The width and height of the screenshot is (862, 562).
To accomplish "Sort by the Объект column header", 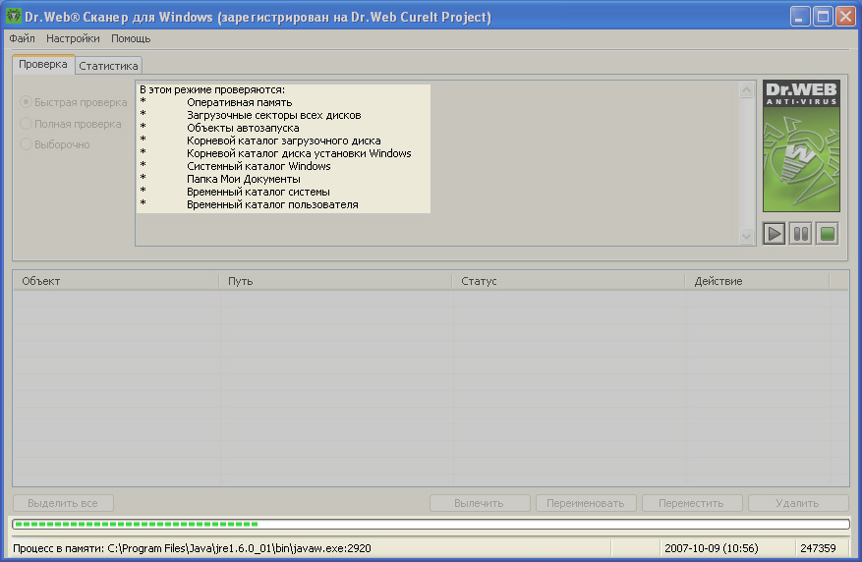I will 116,281.
